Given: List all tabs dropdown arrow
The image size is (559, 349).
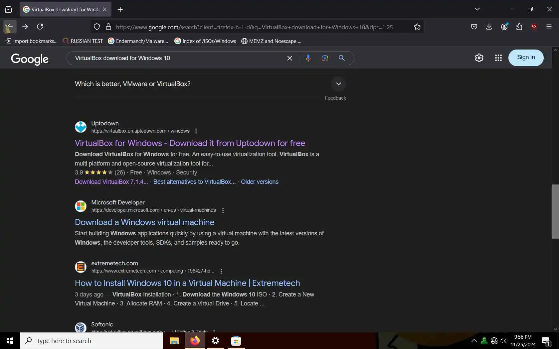Looking at the screenshot, I should 477,9.
